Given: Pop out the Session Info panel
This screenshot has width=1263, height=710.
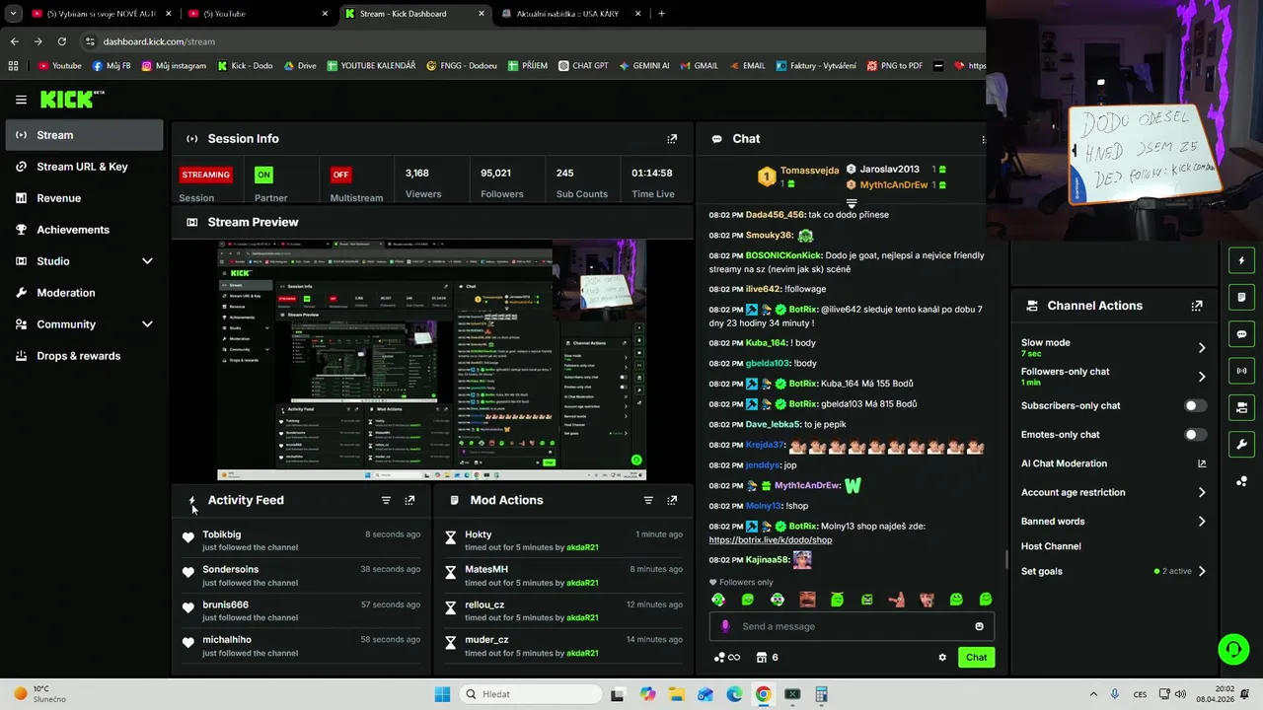Looking at the screenshot, I should pos(672,139).
